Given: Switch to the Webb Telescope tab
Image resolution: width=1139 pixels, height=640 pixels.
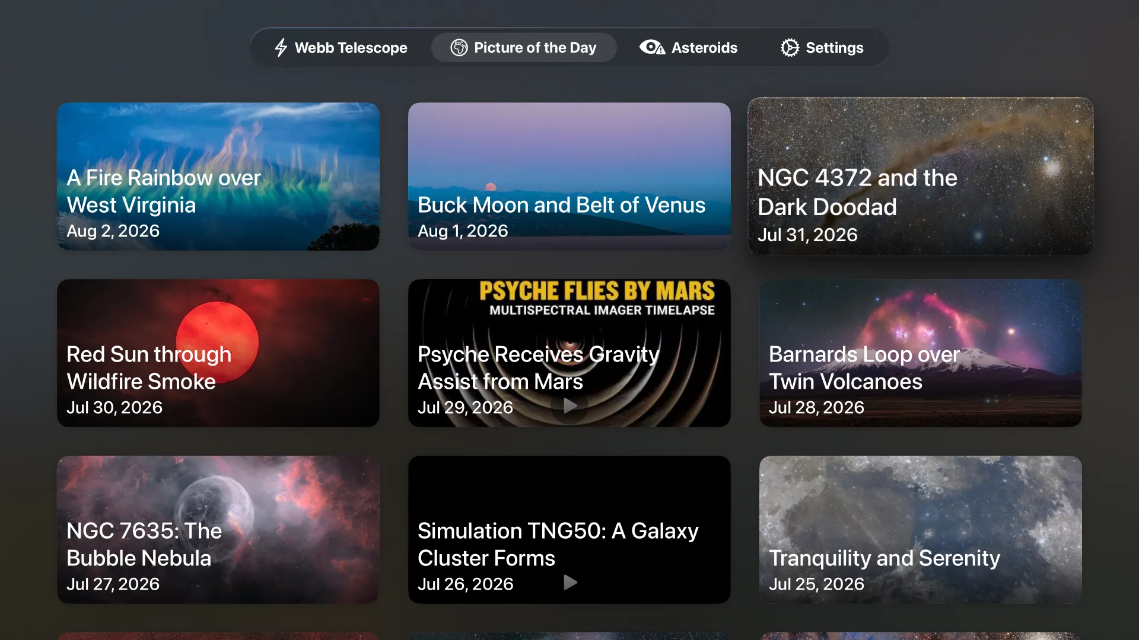Looking at the screenshot, I should (341, 47).
